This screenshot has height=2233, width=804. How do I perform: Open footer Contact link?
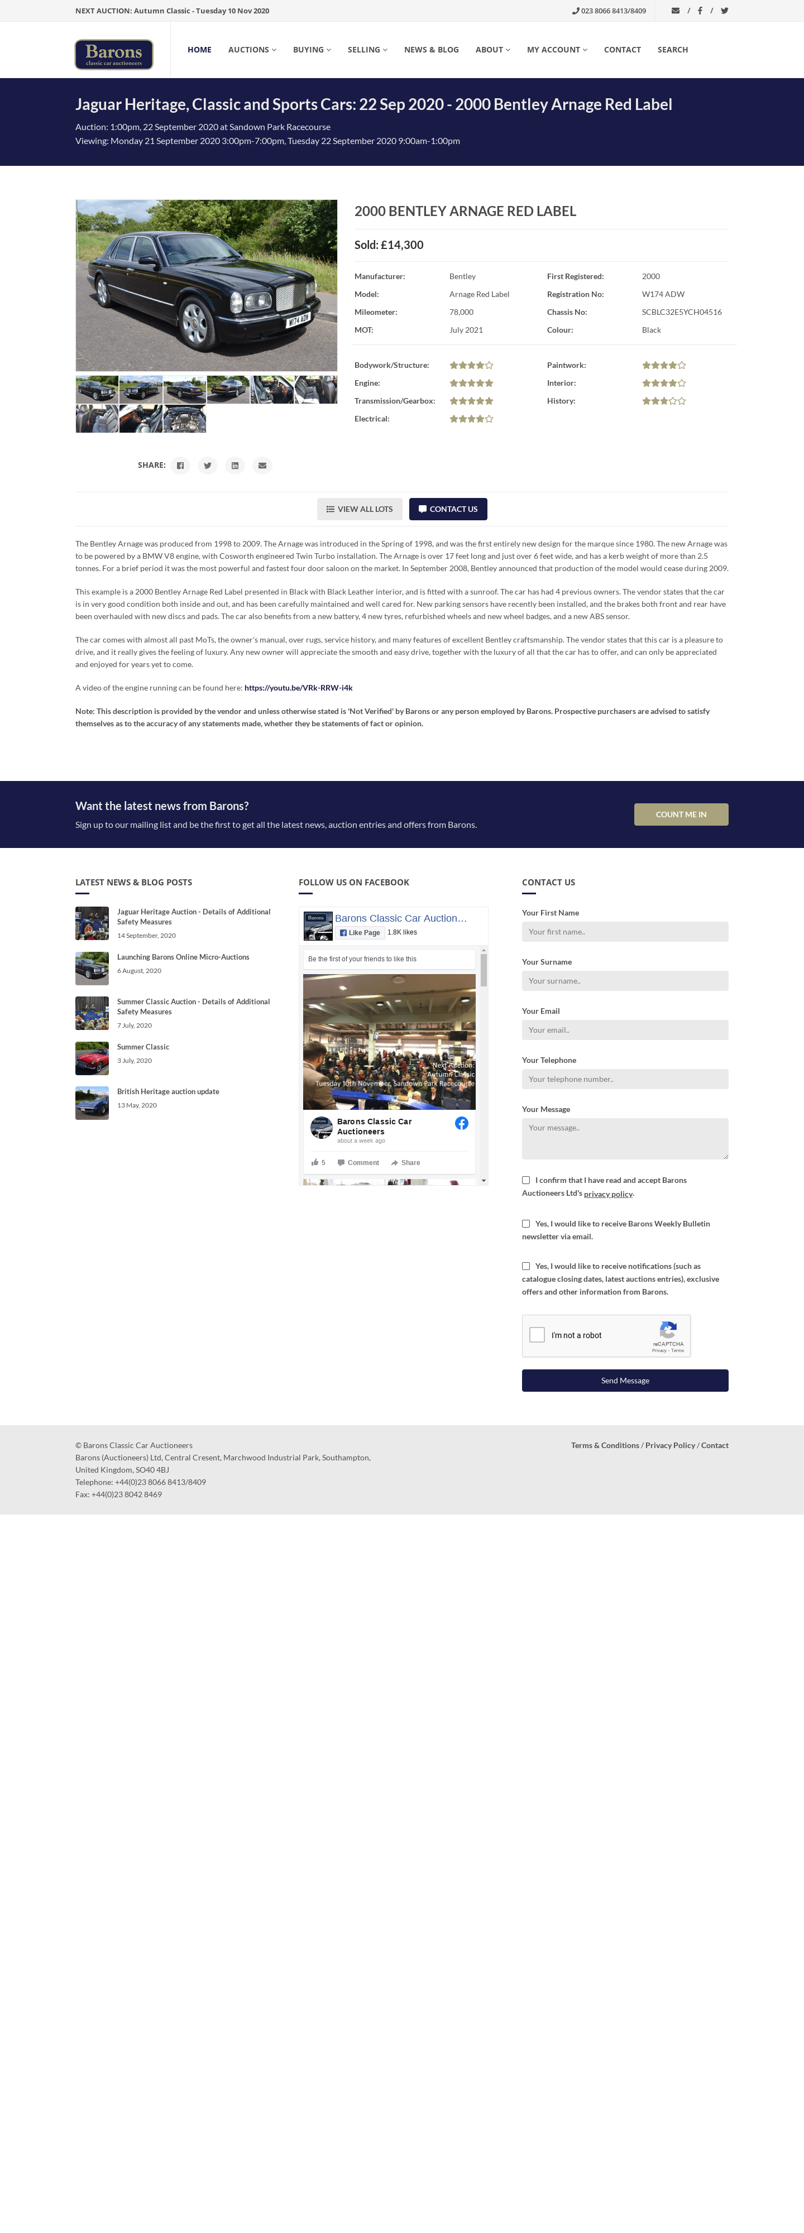715,1445
